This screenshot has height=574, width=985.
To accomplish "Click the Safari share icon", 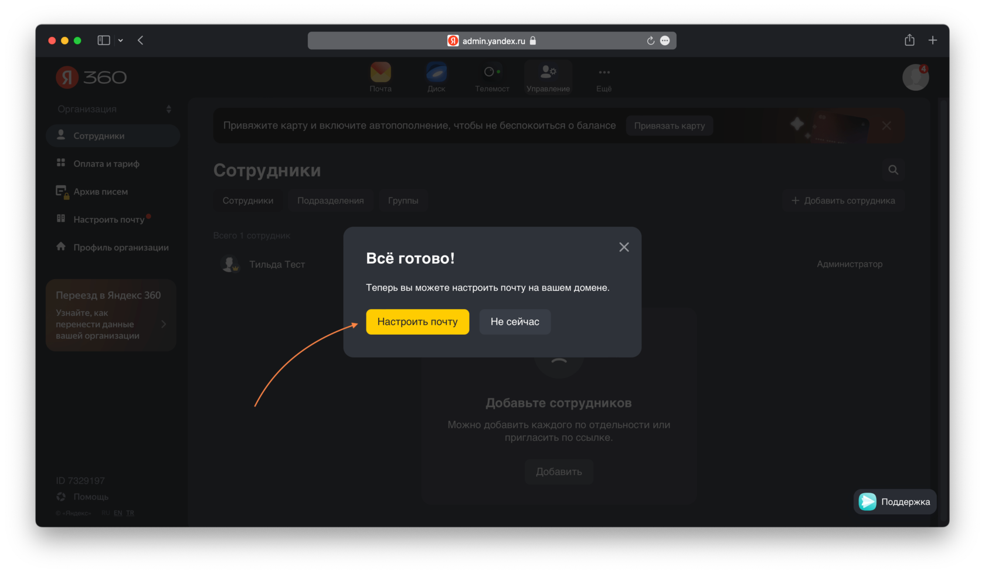I will click(909, 40).
